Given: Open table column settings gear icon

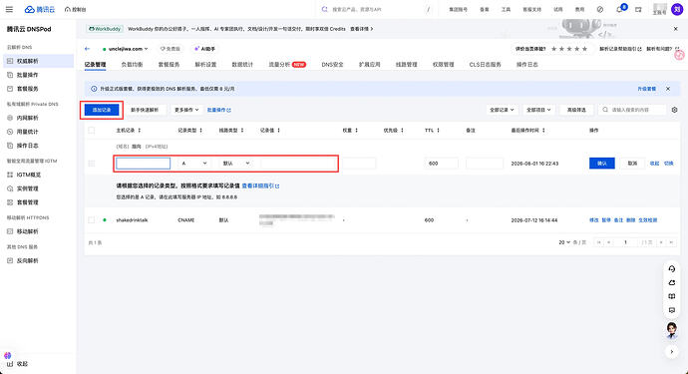Looking at the screenshot, I should (x=675, y=110).
